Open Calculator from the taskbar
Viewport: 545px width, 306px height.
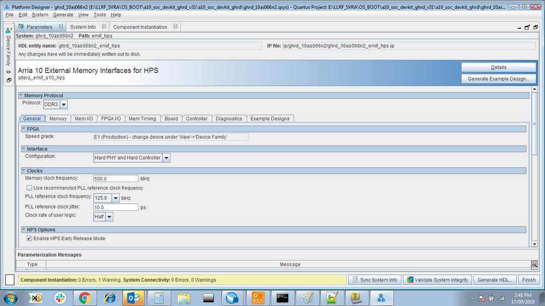coord(159,298)
